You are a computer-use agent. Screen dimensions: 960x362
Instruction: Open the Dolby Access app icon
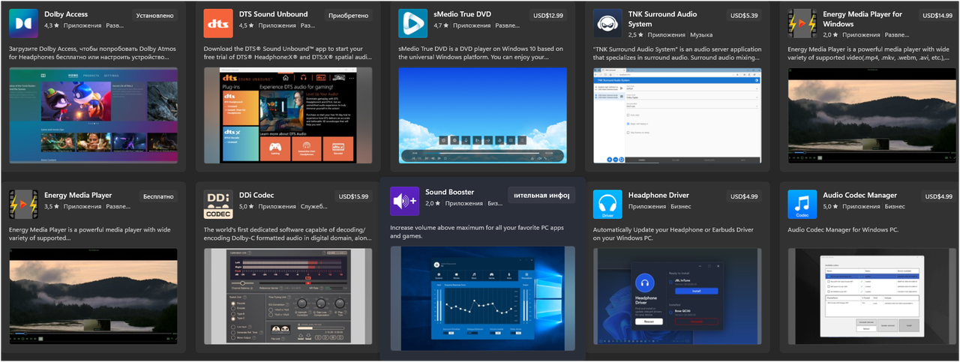click(23, 23)
